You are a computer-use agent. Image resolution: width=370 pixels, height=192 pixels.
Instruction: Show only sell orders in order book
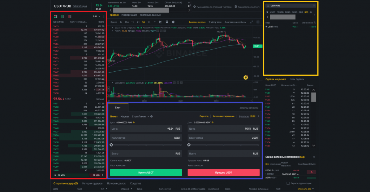(x=69, y=16)
